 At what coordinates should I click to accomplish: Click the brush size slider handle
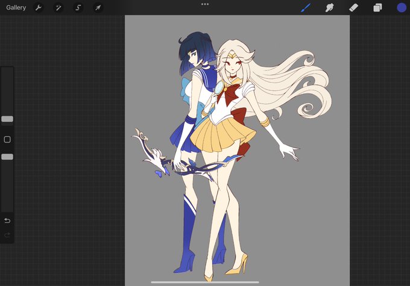[7, 119]
